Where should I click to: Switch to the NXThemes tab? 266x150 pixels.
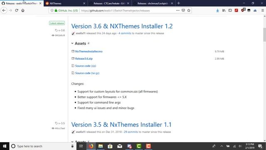click(66, 3)
